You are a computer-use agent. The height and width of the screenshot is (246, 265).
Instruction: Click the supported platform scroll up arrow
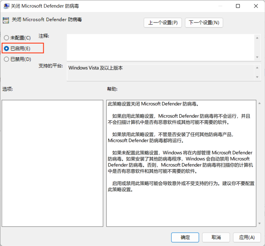tap(257, 68)
